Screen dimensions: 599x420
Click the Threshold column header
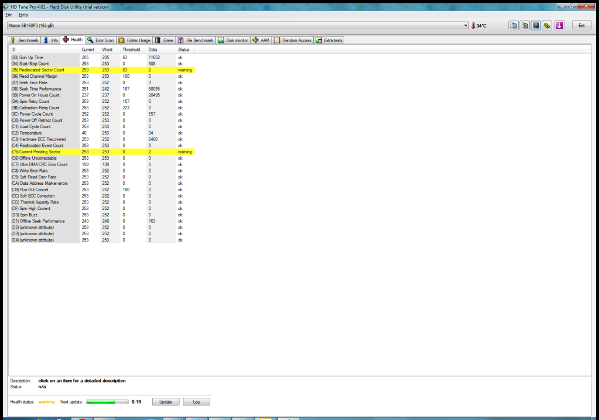click(131, 50)
